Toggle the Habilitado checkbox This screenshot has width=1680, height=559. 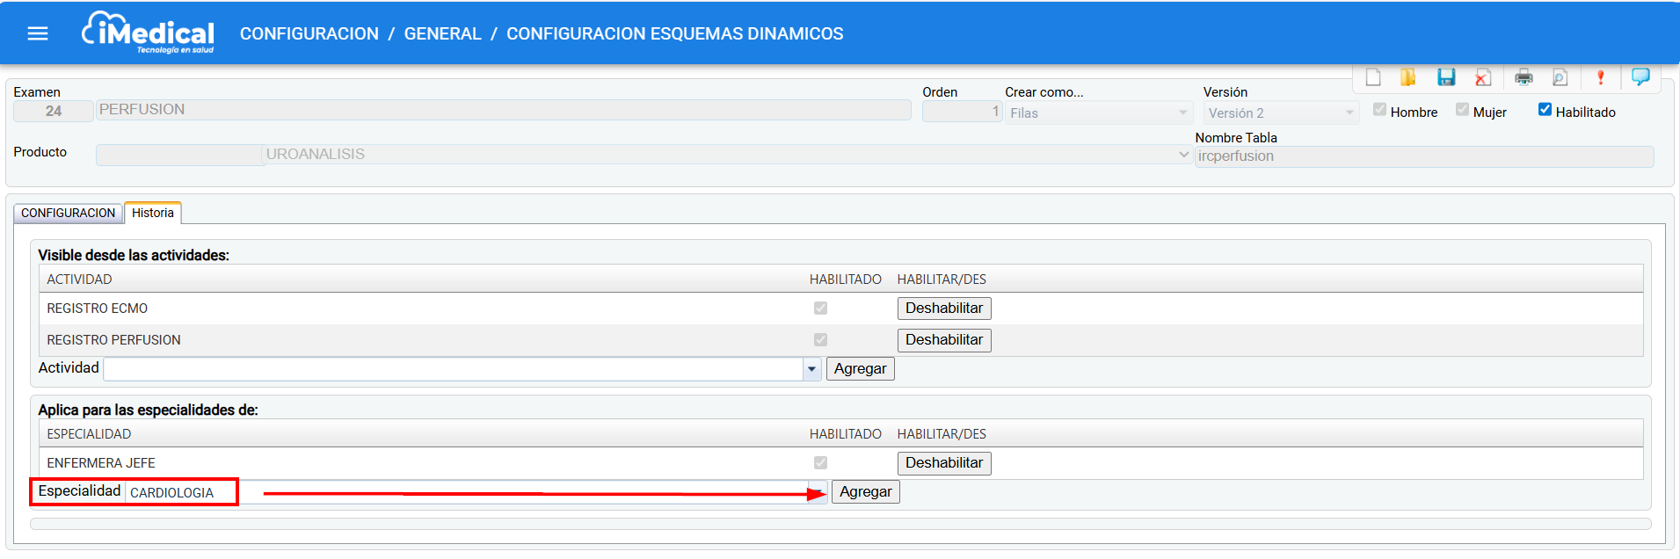point(1545,110)
